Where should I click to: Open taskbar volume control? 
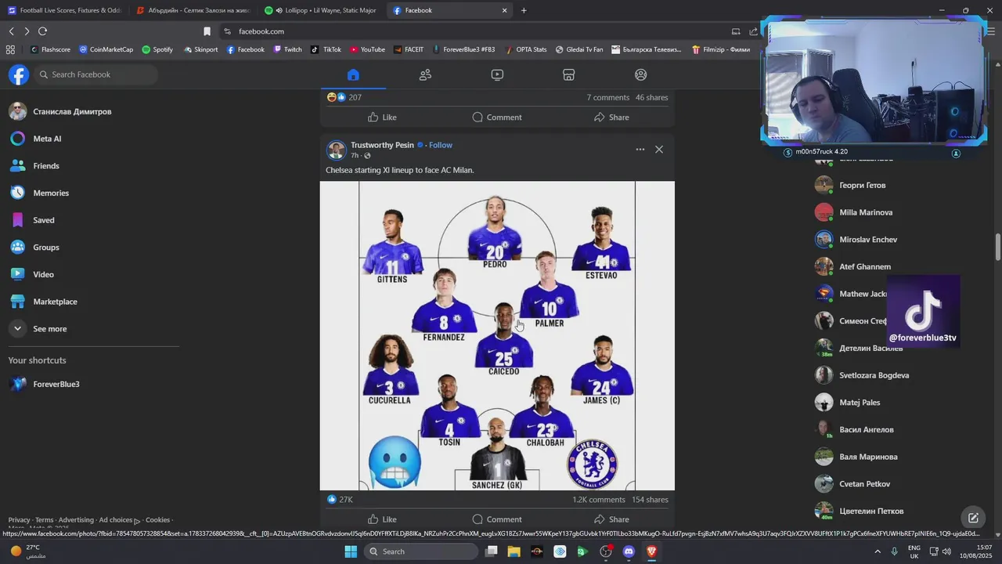[x=946, y=551]
